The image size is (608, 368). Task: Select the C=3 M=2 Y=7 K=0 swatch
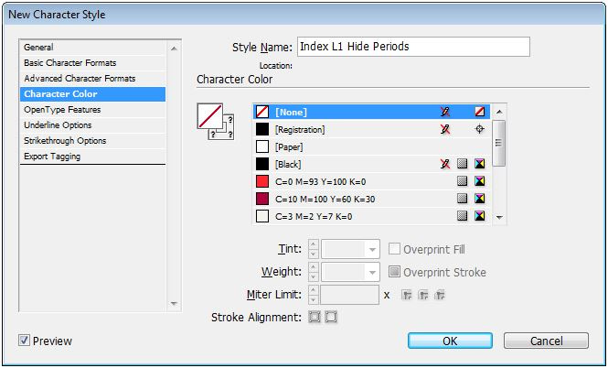371,216
